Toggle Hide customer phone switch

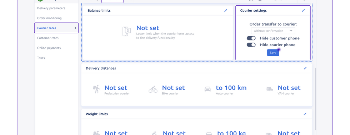pyautogui.click(x=251, y=38)
